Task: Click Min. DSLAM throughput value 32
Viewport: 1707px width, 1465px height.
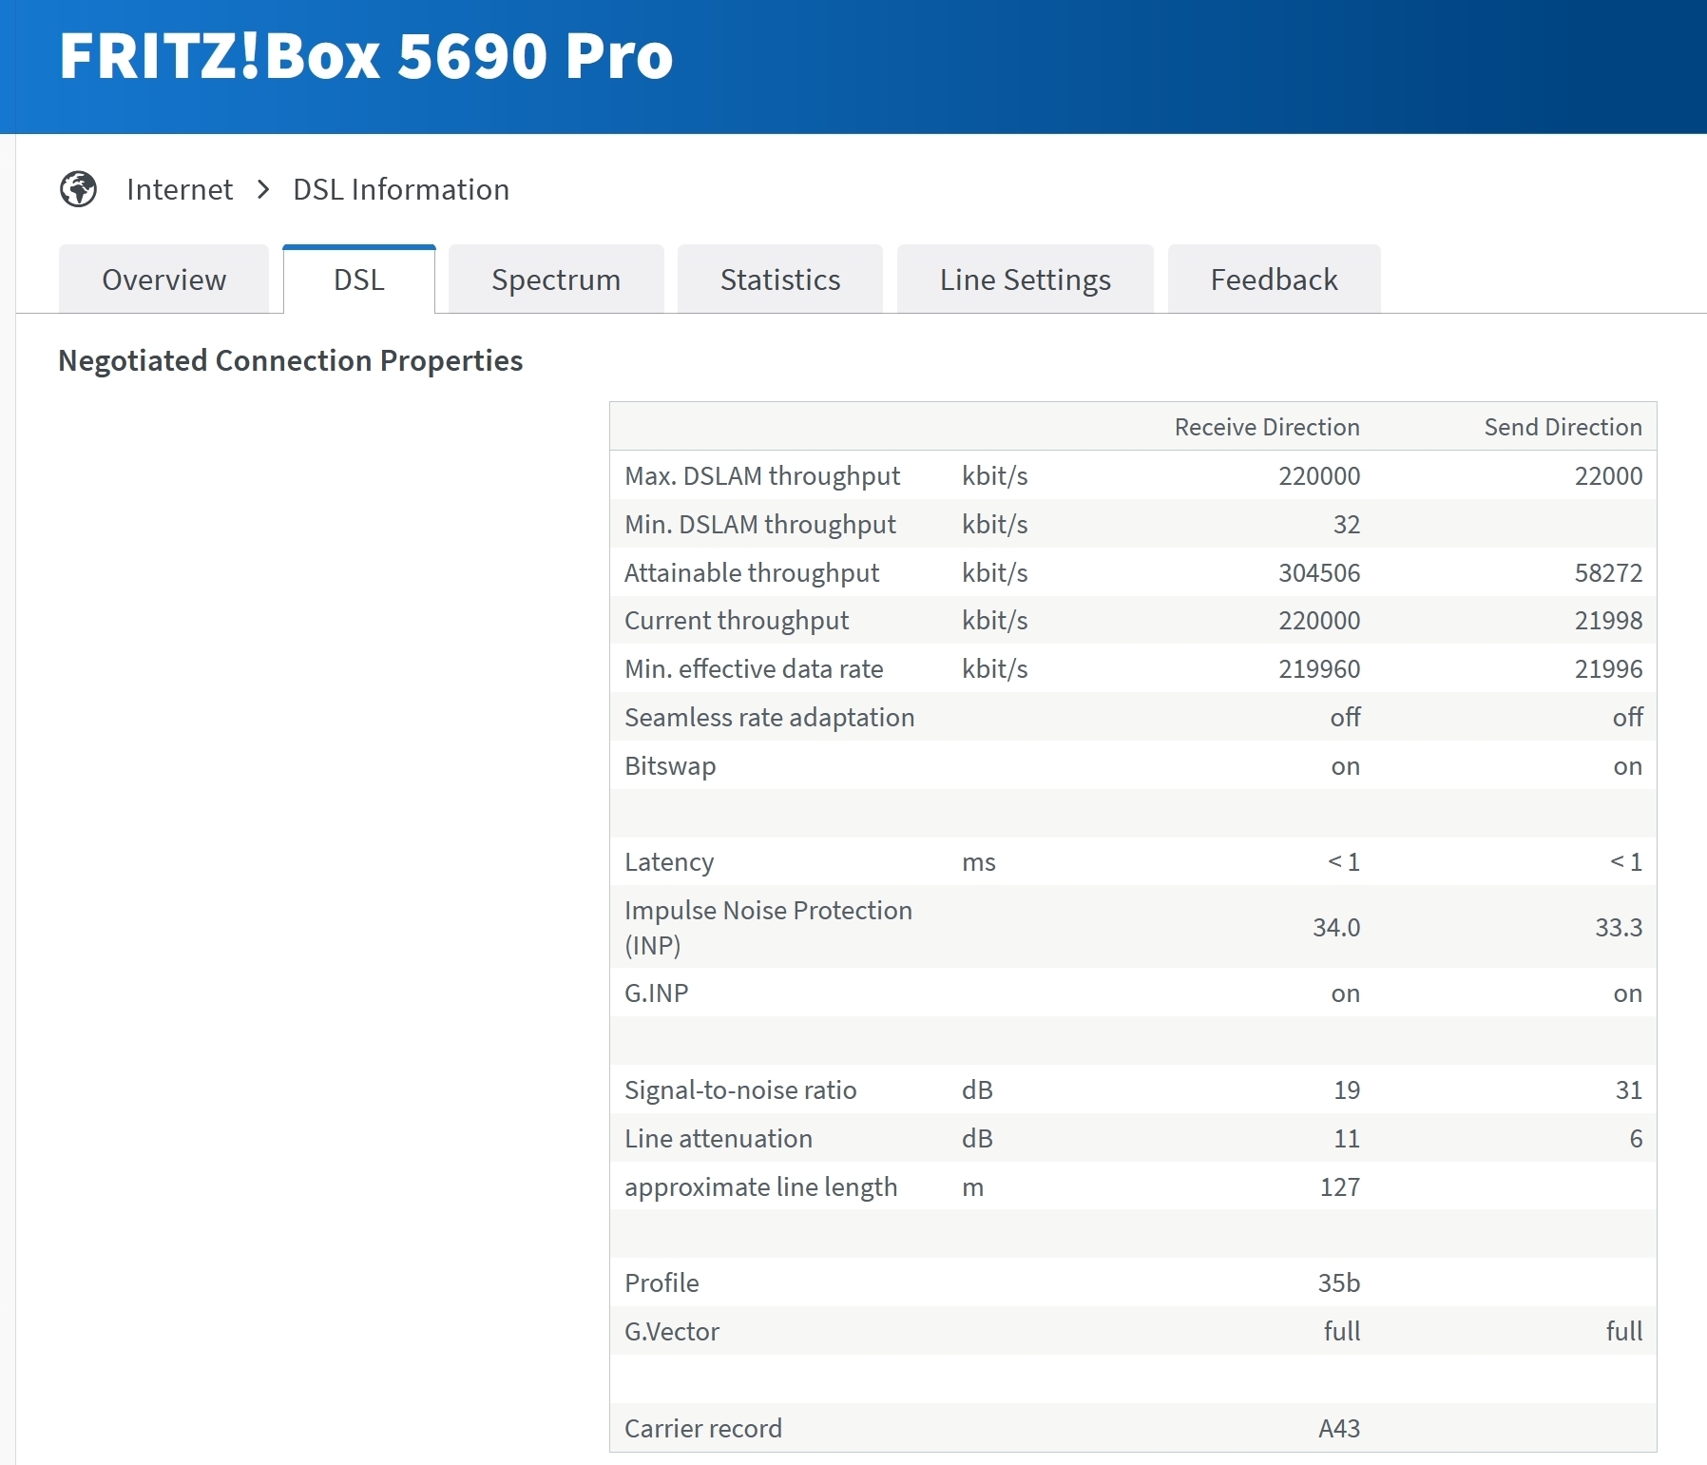Action: 1347,524
